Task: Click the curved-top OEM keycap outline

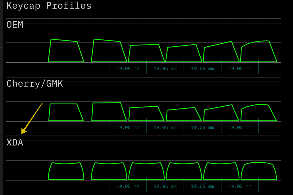Action: coord(259,51)
